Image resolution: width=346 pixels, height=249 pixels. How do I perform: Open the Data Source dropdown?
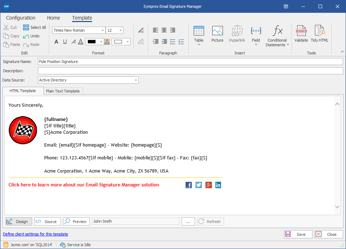(136, 80)
